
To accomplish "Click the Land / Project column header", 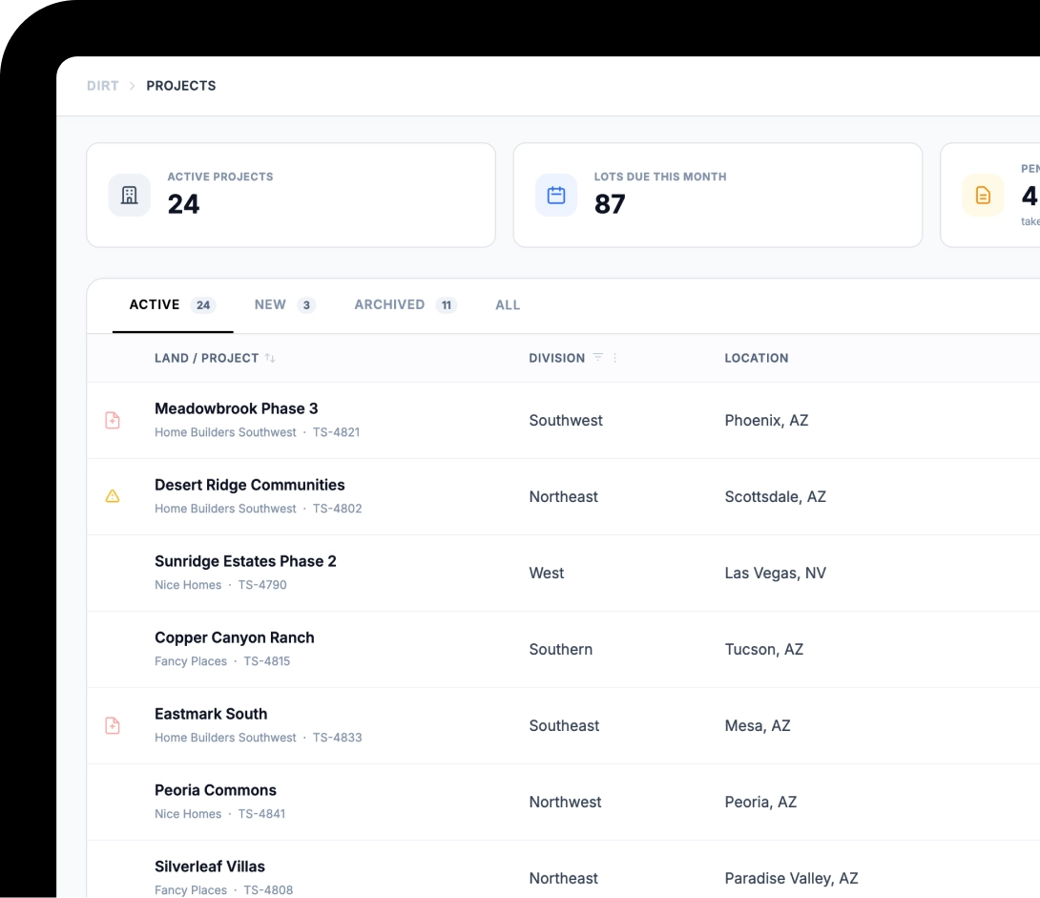I will (206, 358).
